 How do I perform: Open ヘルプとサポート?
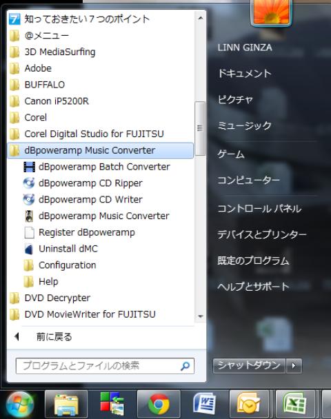click(253, 287)
